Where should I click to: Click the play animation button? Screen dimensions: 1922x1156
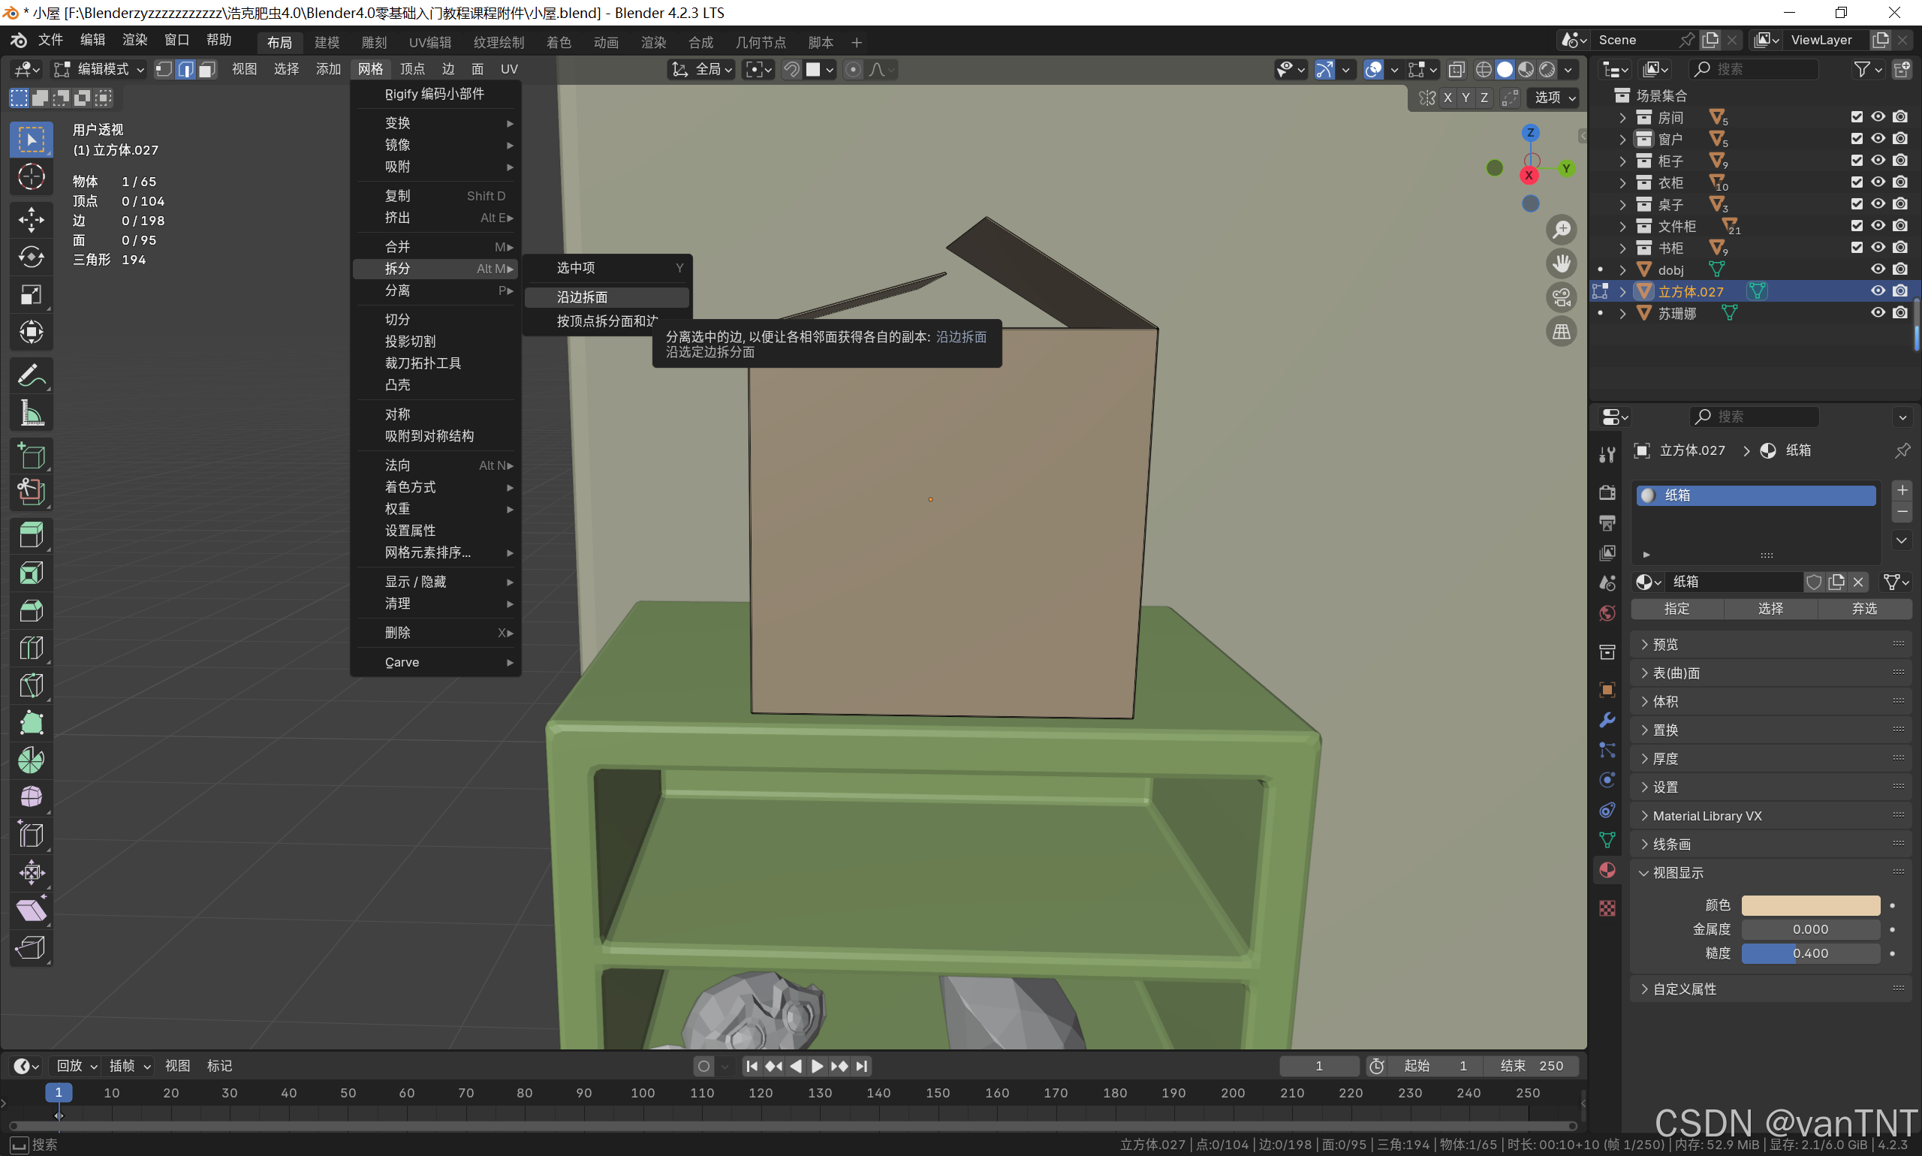817,1066
